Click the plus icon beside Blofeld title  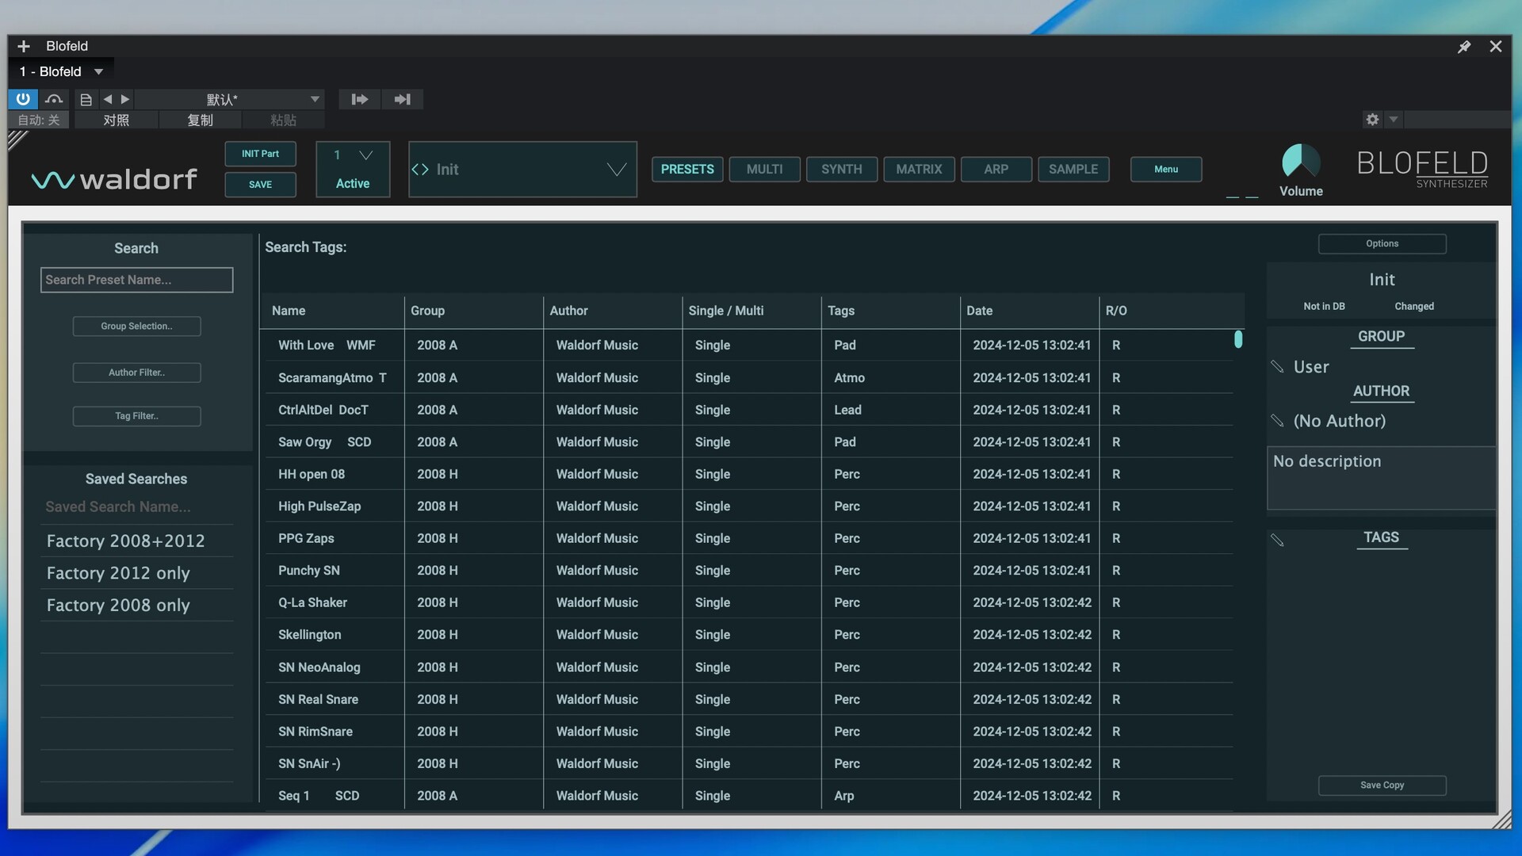point(24,46)
